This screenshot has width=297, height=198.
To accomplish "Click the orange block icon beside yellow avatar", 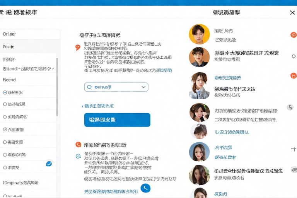I will pyautogui.click(x=294, y=35).
